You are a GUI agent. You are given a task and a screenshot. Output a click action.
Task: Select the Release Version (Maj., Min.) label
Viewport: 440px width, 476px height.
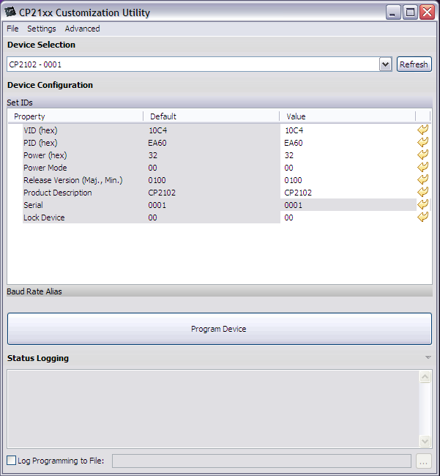pyautogui.click(x=73, y=180)
